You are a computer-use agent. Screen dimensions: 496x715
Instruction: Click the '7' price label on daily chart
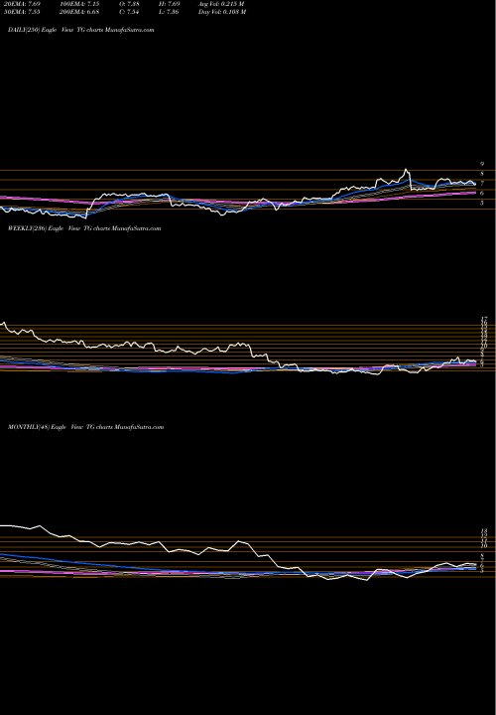(482, 184)
